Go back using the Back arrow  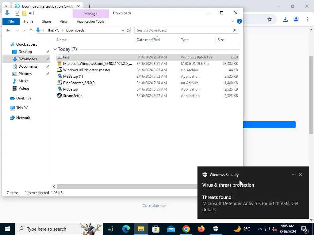pos(8,30)
